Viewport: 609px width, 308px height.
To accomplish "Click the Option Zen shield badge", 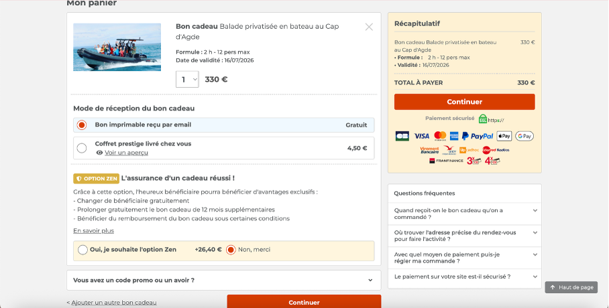I will (x=97, y=178).
